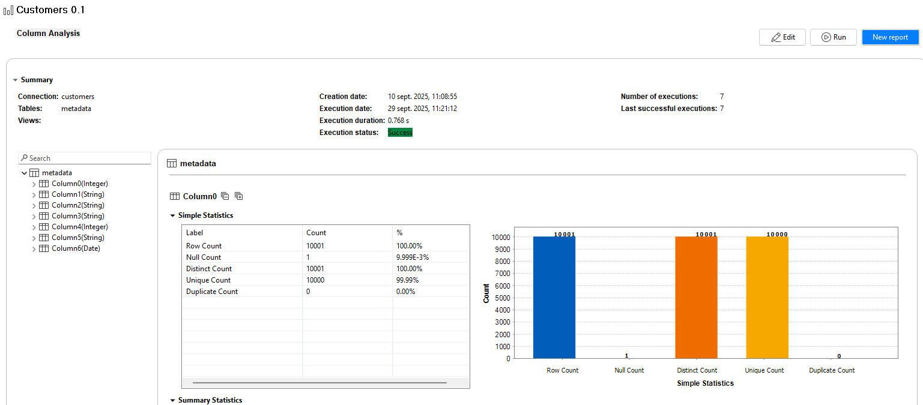
Task: Expand Column0(Integer) in the tree
Action: pos(34,184)
